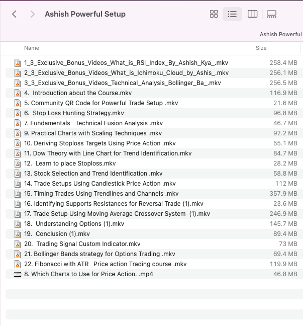Click the mp4 thumbnail of Which Charts to Use
This screenshot has width=303, height=326.
[18, 274]
